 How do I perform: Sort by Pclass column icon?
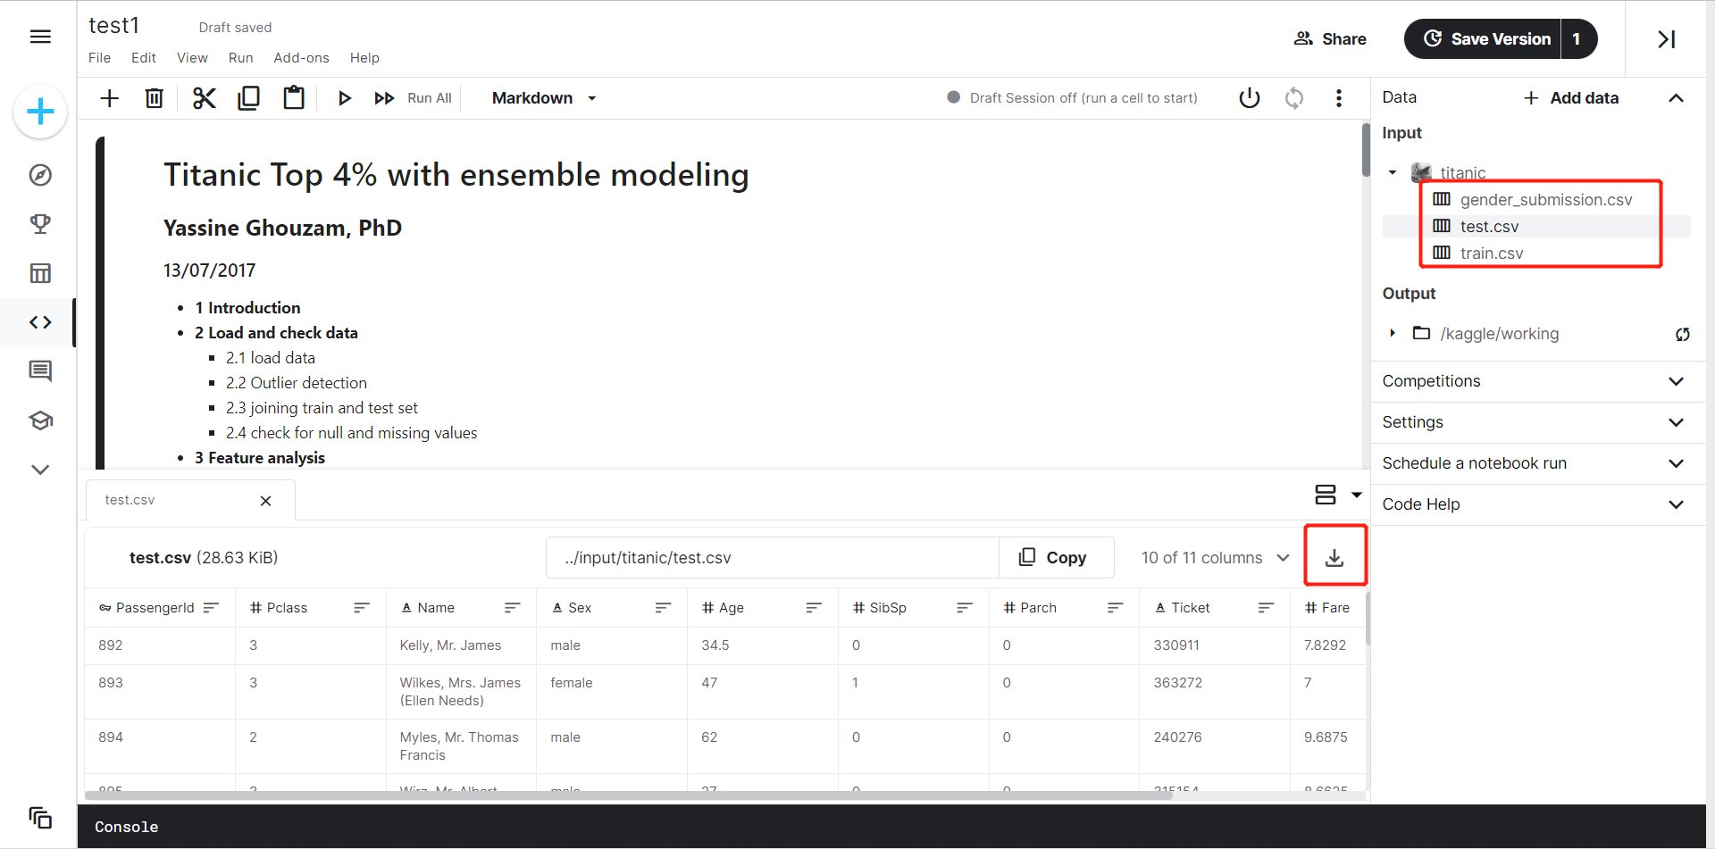362,608
